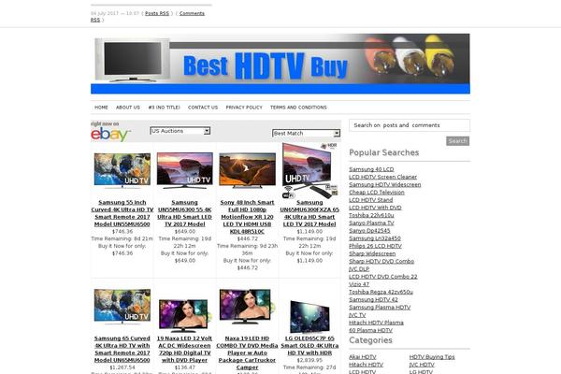Open Samsung UN55MU6300 55 4K listing link
Screen dimensions: 561x374
click(184, 213)
